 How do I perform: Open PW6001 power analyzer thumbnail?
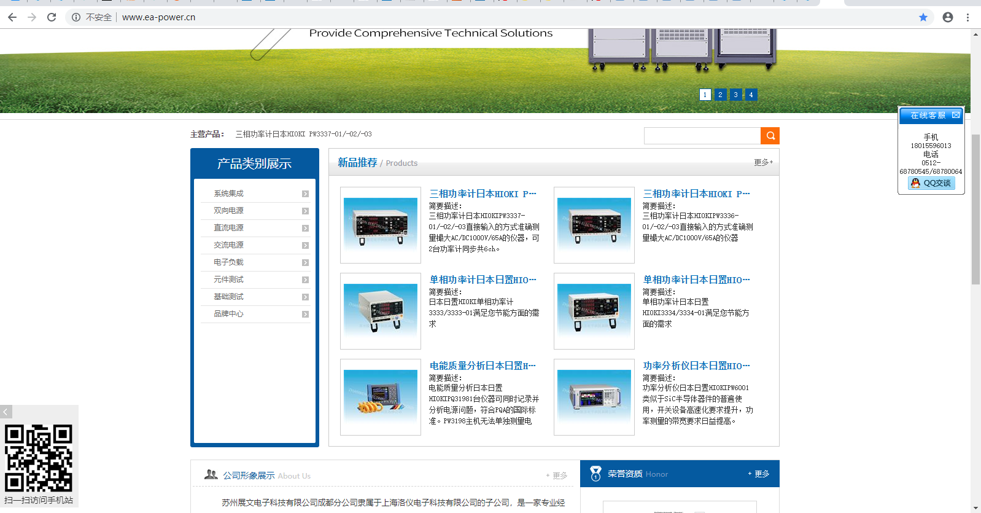tap(594, 397)
